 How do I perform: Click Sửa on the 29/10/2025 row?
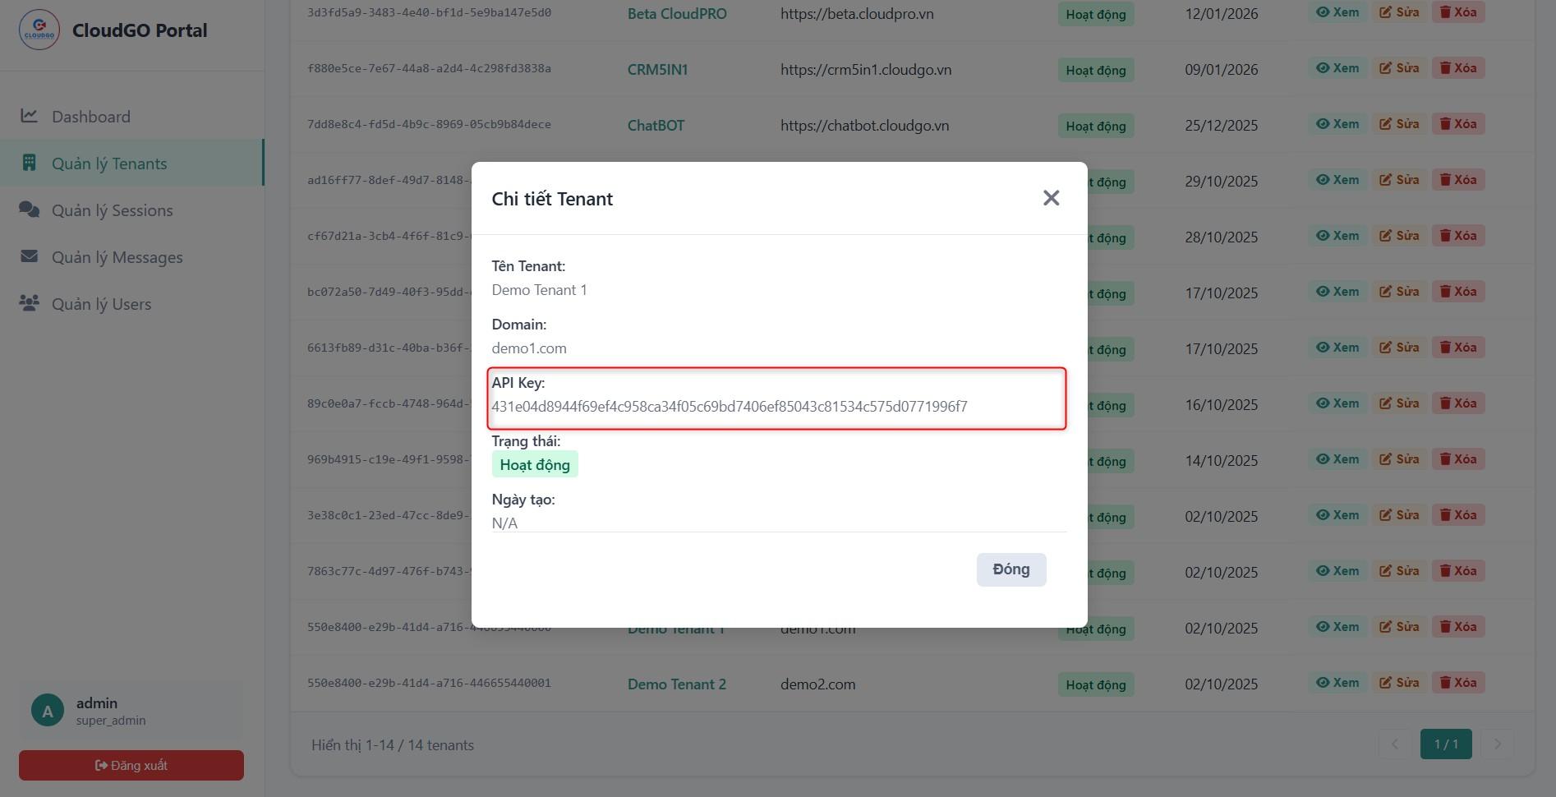pos(1399,180)
